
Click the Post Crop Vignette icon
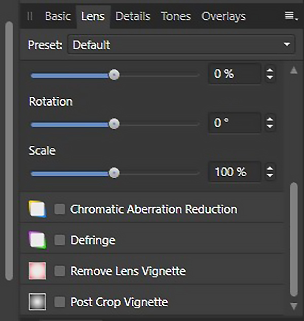pos(37,302)
